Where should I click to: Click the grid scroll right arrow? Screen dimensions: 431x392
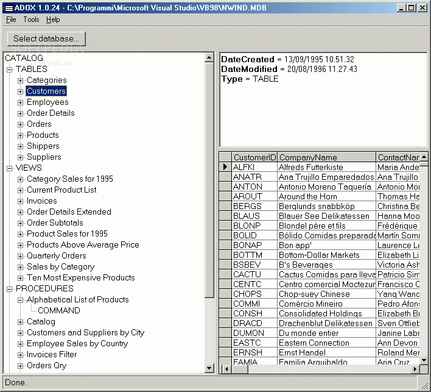pos(415,369)
